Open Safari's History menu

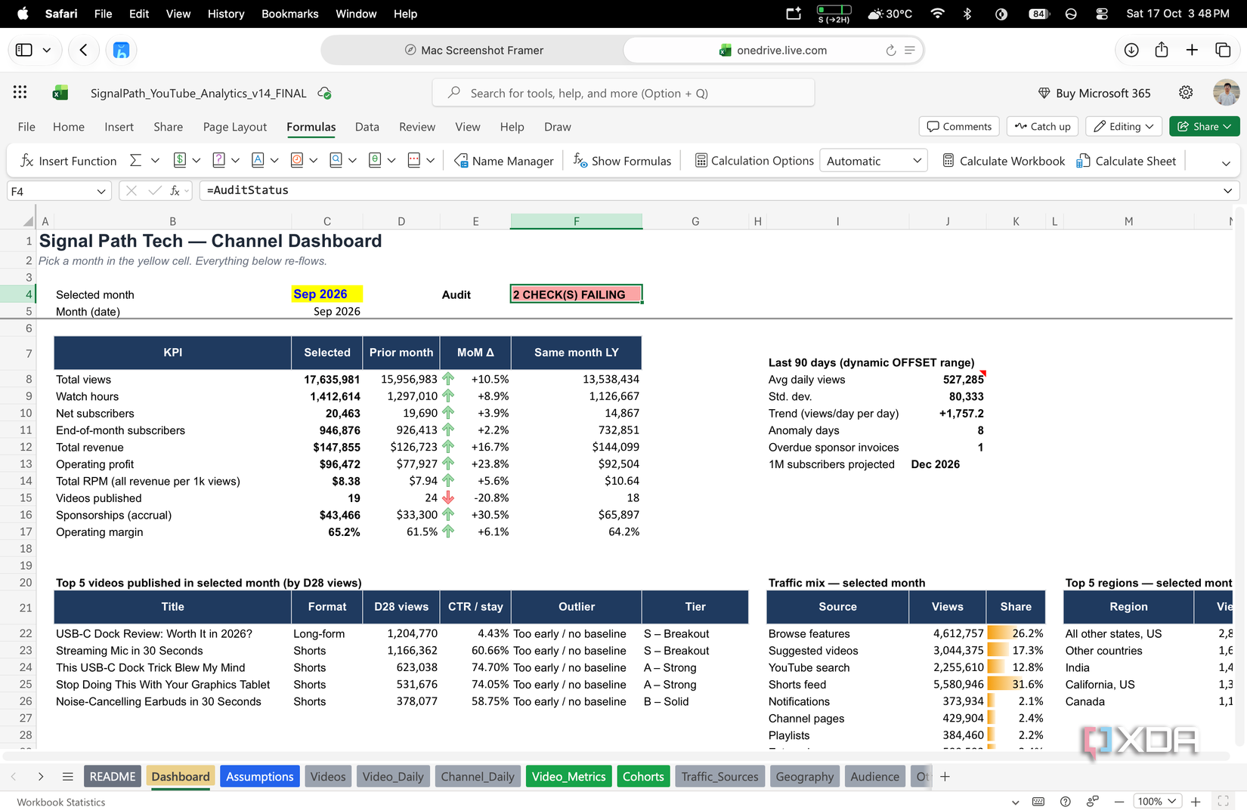(x=226, y=14)
